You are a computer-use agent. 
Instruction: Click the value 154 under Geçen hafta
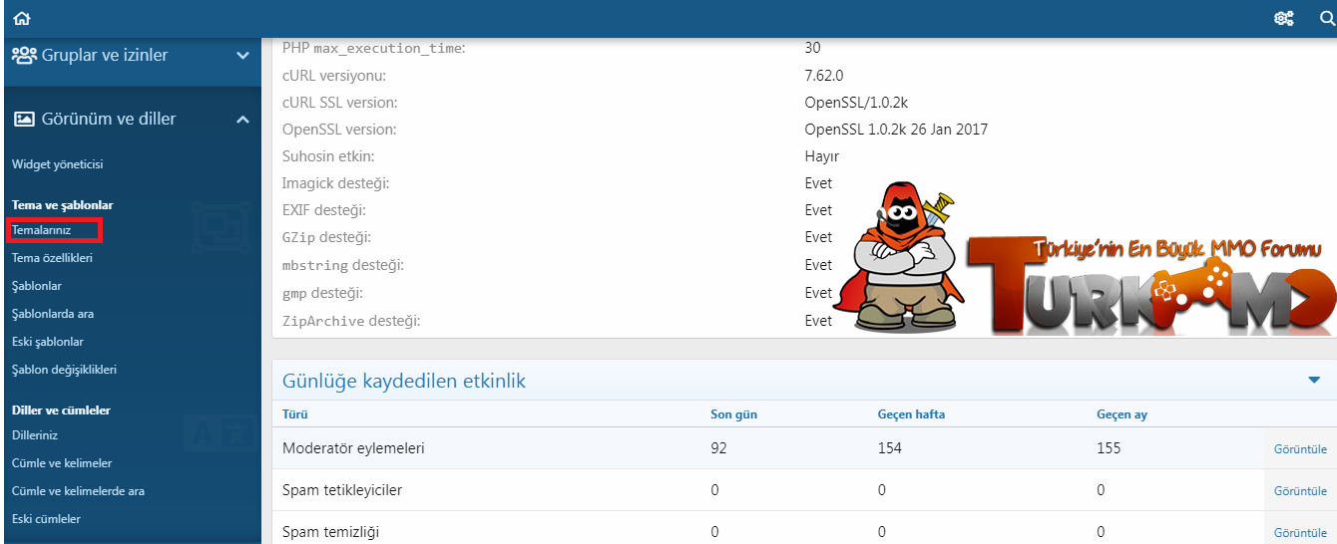tap(889, 448)
